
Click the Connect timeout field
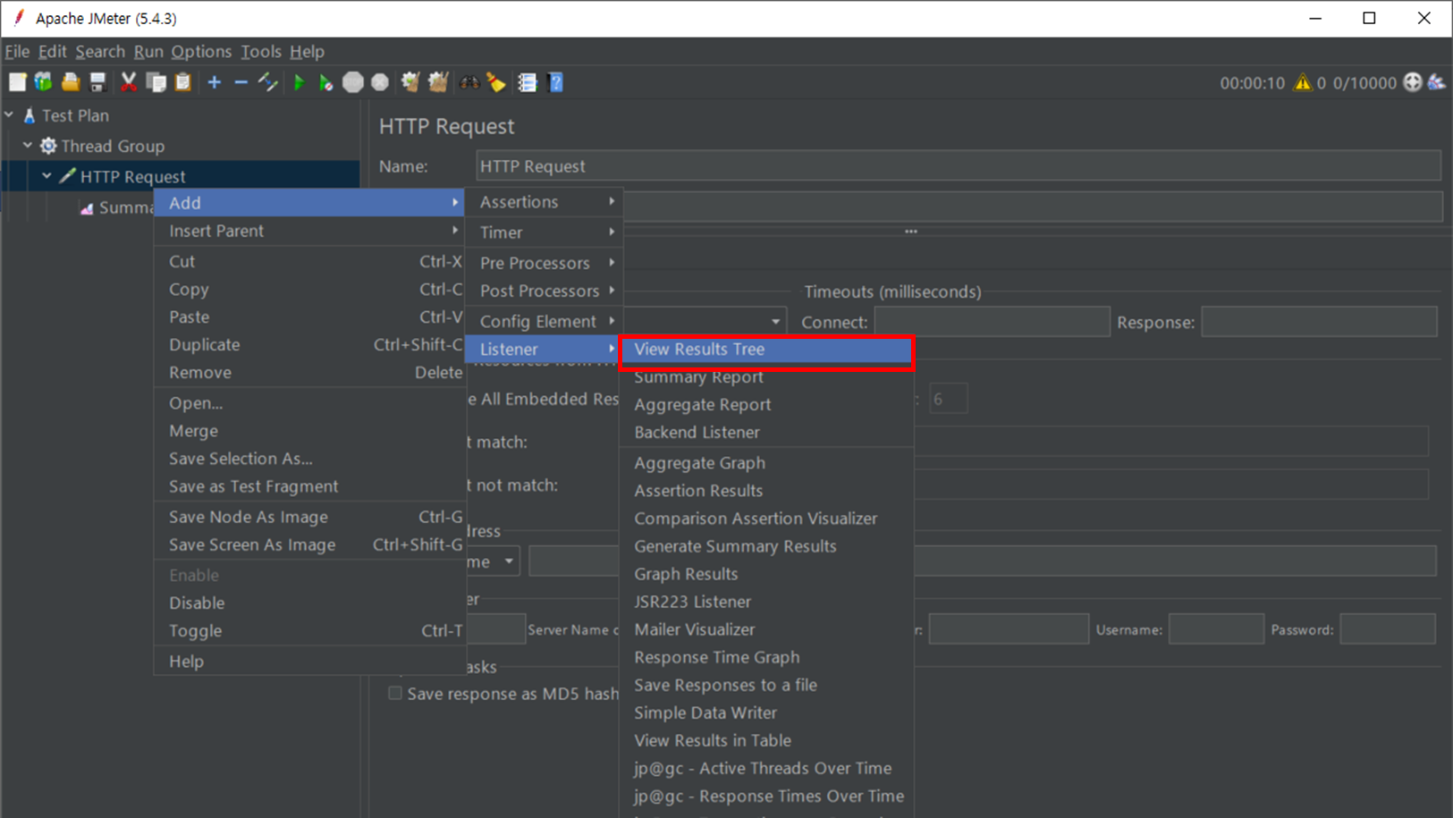(x=992, y=322)
